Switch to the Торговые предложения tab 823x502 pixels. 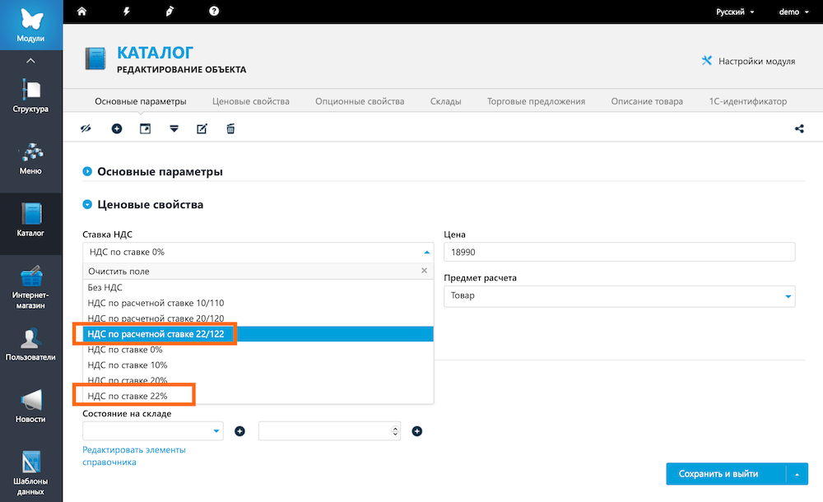click(536, 101)
